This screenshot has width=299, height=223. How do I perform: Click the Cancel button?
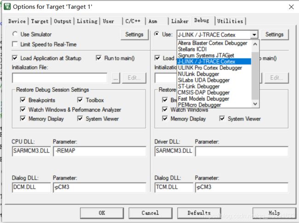point(150,213)
